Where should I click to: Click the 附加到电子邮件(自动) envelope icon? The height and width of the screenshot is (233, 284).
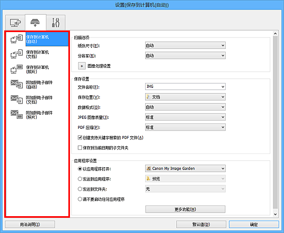(16, 85)
